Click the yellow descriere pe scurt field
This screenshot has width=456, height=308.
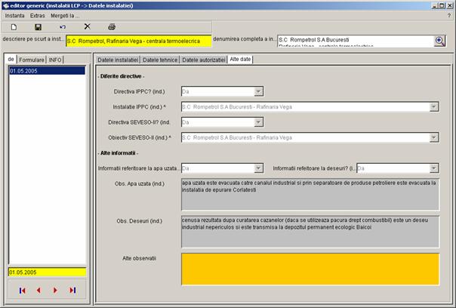(x=138, y=42)
